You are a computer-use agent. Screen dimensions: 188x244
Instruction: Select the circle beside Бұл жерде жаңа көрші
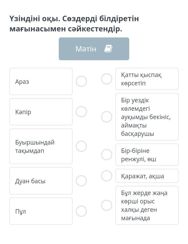click(107, 205)
